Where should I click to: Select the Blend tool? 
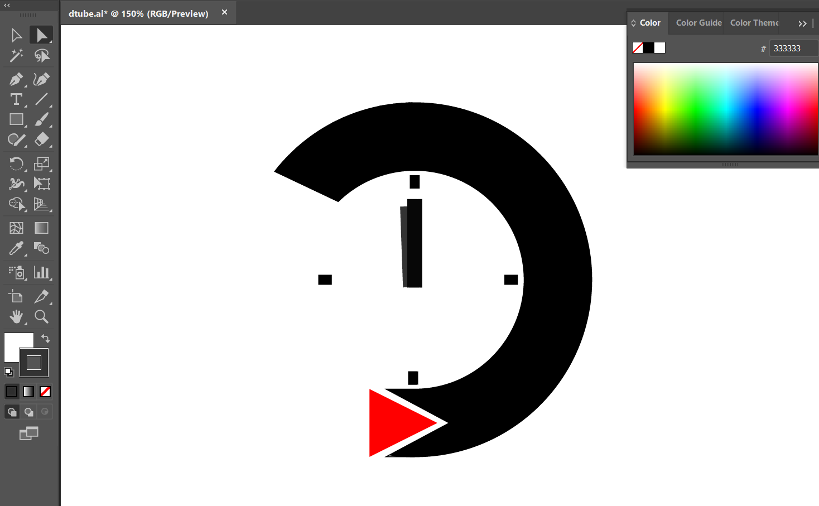click(x=41, y=248)
